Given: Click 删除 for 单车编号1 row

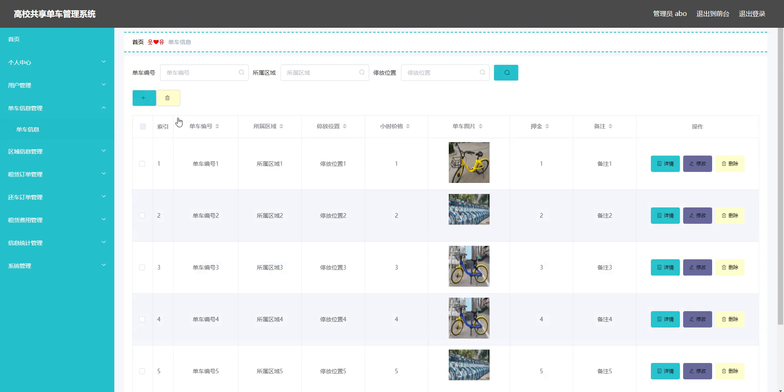Looking at the screenshot, I should click(x=730, y=164).
